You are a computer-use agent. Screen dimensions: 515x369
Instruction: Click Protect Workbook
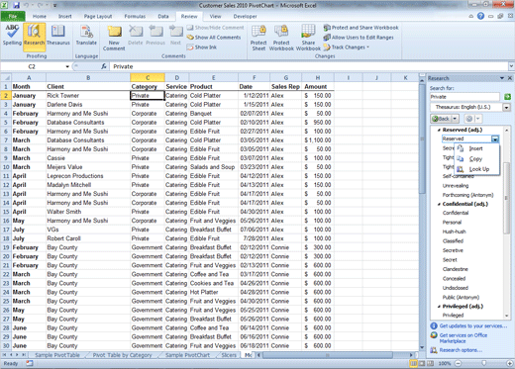point(281,38)
